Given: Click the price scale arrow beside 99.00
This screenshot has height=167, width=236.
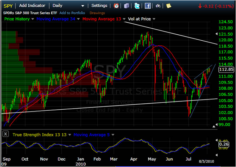Looking at the screenshot, I should point(213,126).
